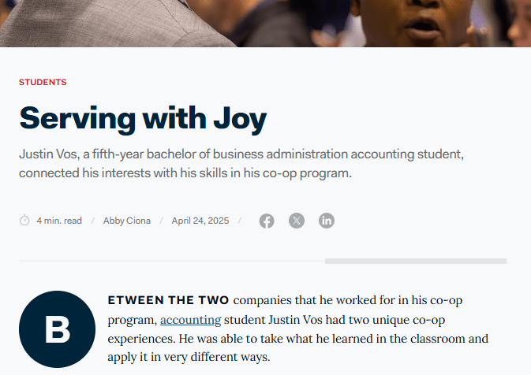531x375 pixels.
Task: Click the "4 min. read" label
Action: point(59,221)
